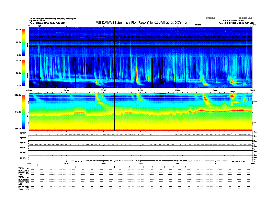
Task: Click the RAD1 status block label at bottom
Action: tap(21, 176)
